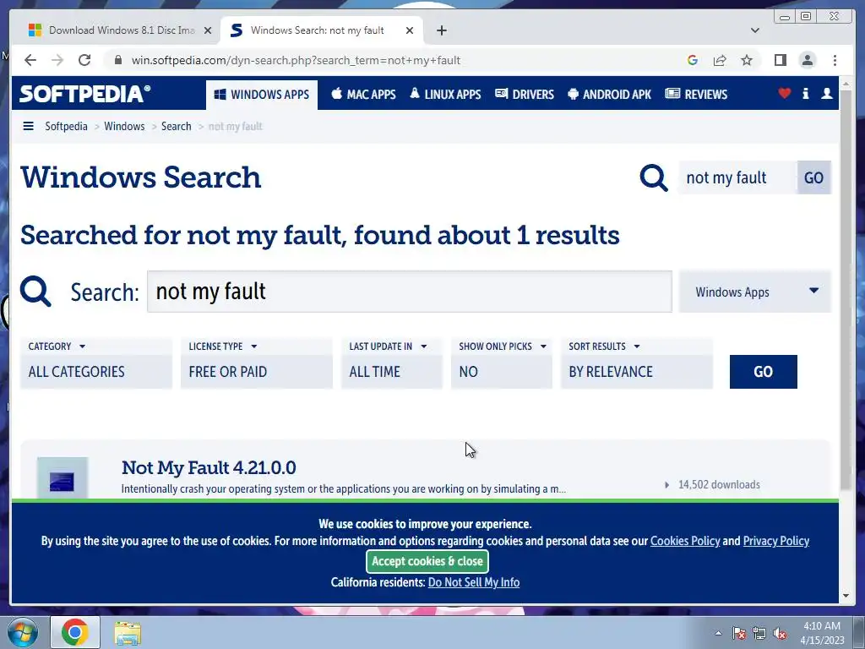
Task: Open tab search chevron in title bar
Action: (x=755, y=30)
